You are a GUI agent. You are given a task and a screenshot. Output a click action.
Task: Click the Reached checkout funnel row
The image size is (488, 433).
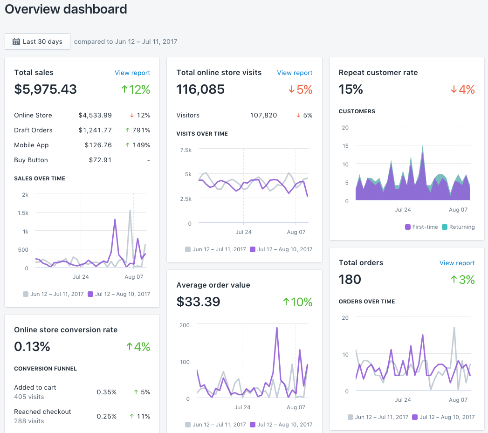(x=82, y=416)
